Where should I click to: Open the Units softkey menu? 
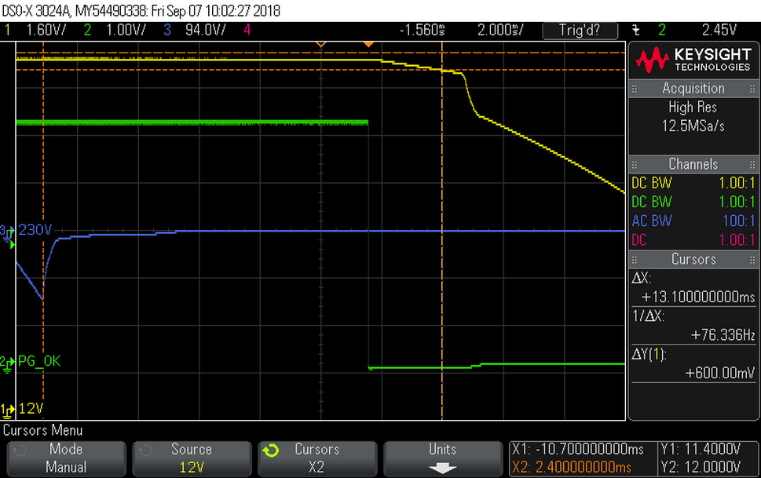click(x=443, y=458)
